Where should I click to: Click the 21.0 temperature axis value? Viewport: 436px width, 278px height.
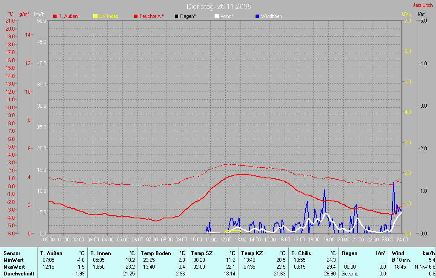(x=10, y=21)
